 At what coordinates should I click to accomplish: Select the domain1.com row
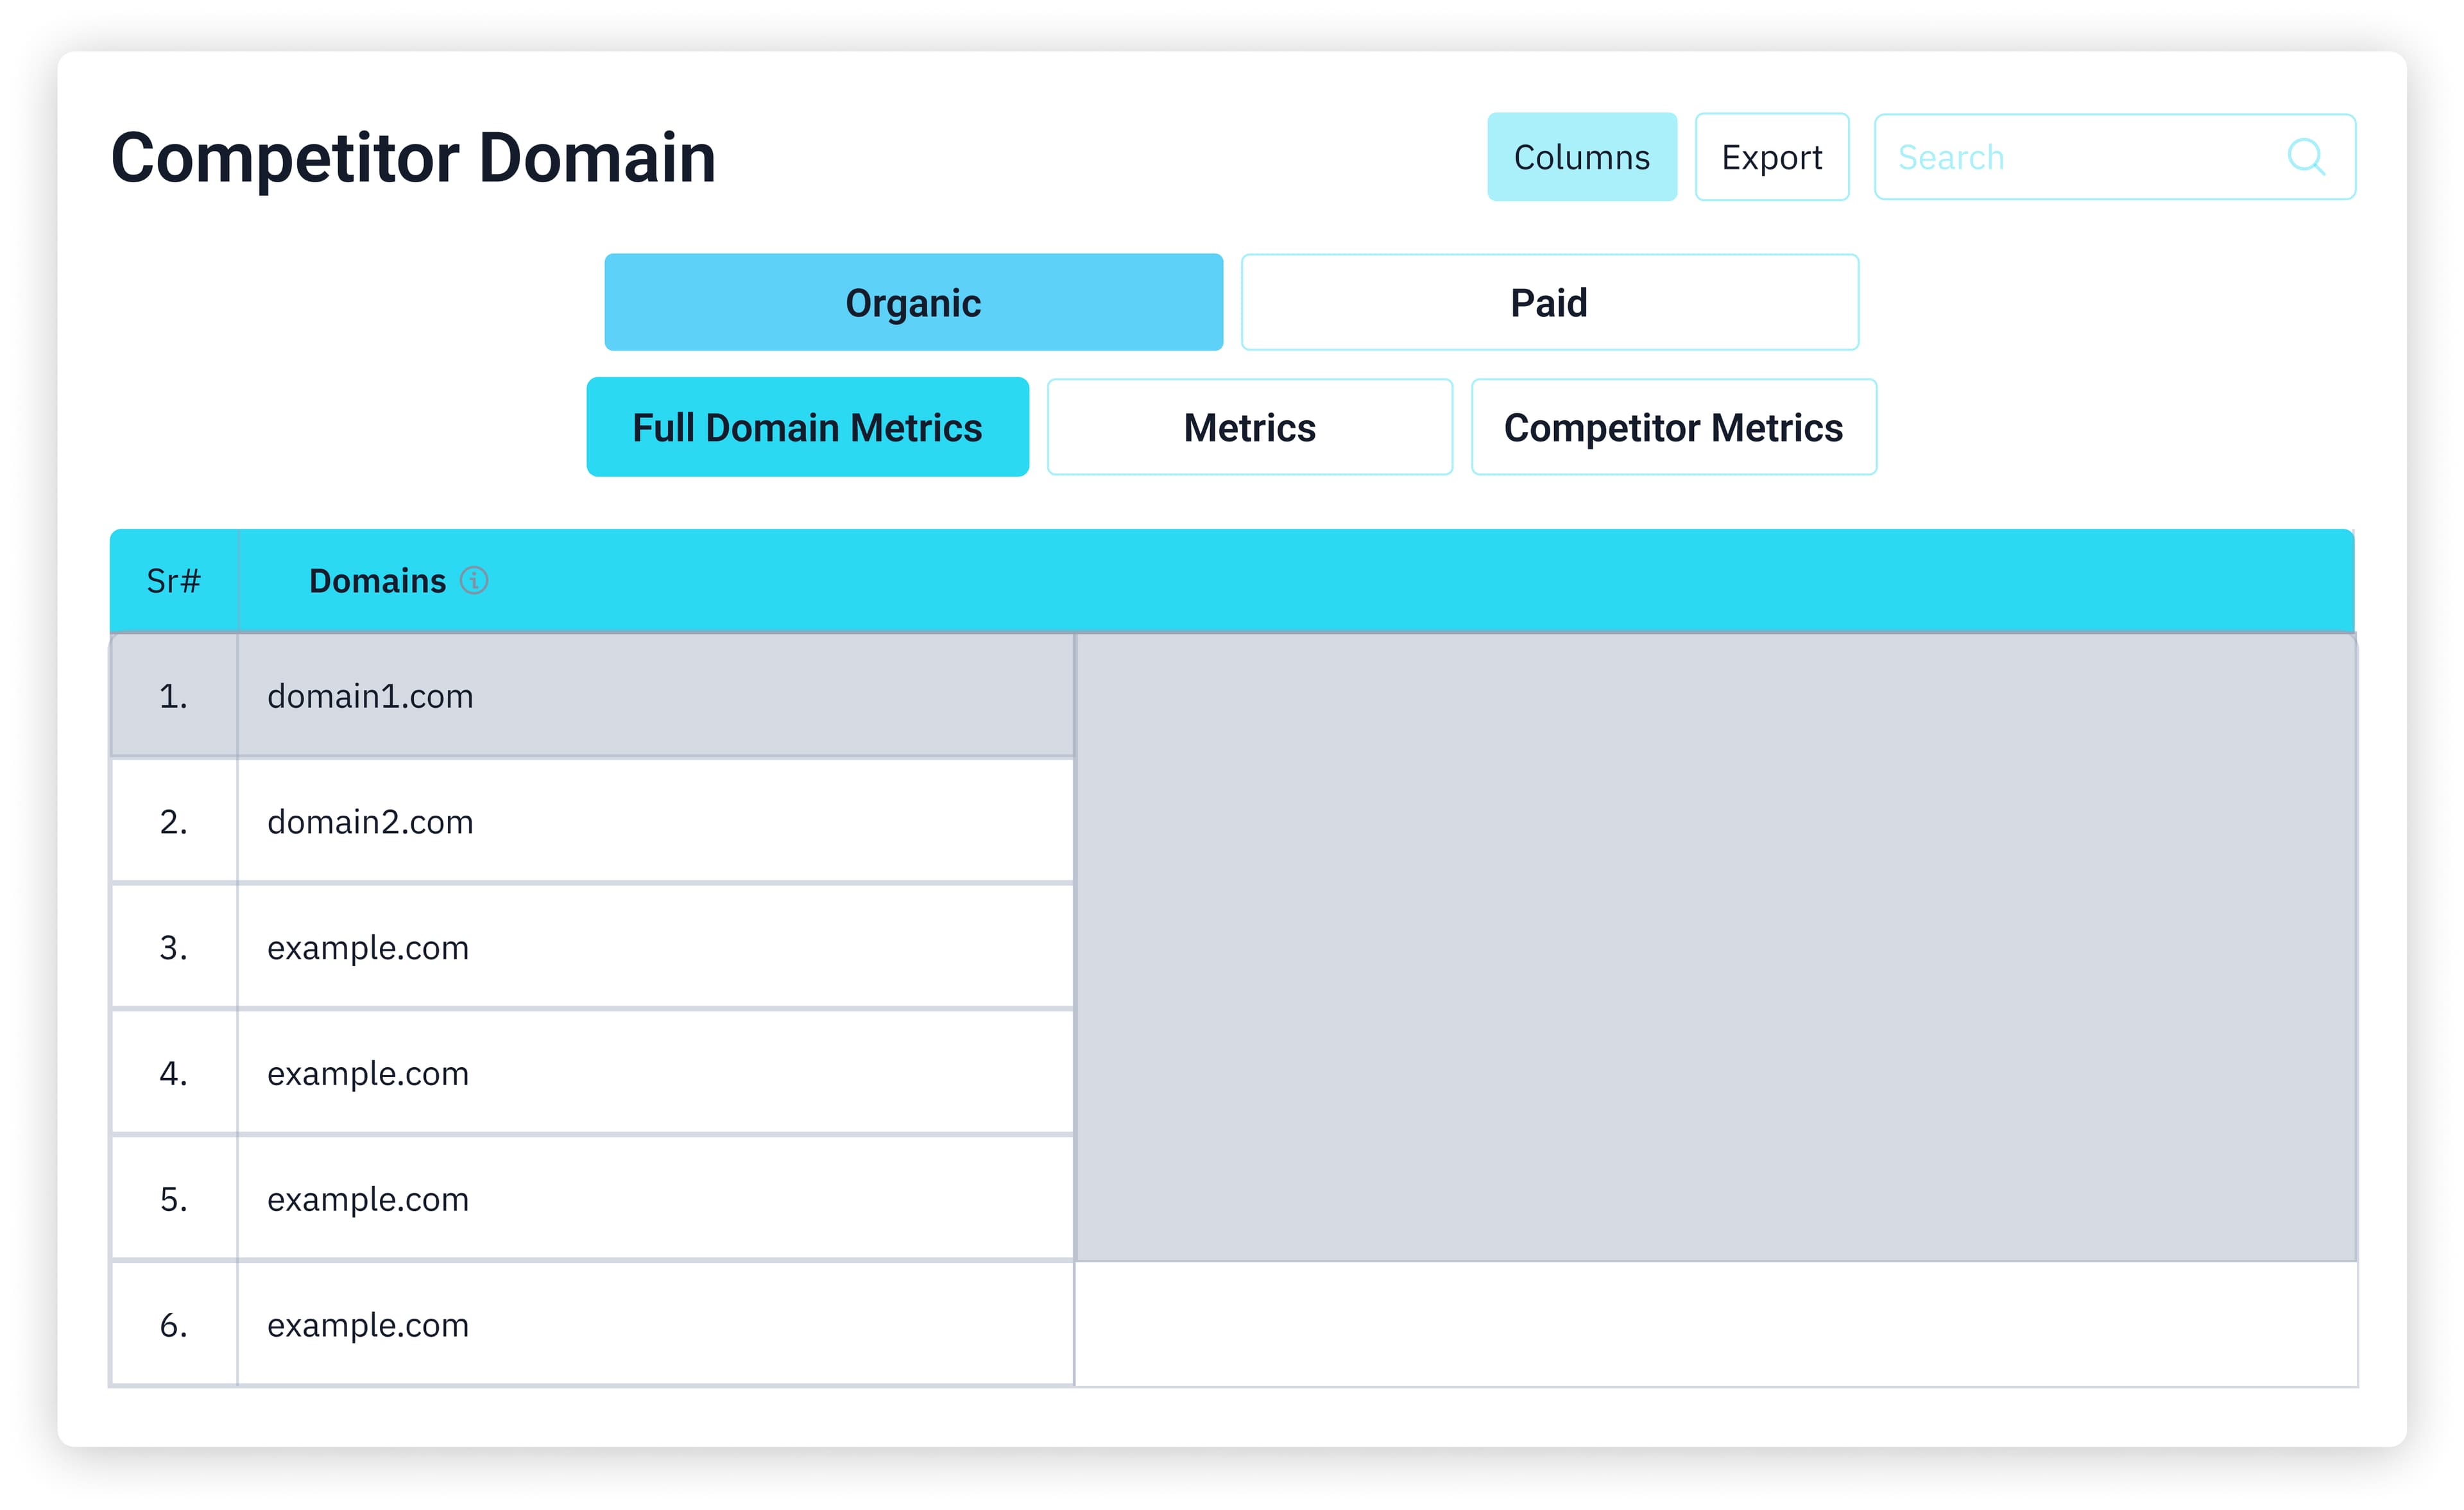coord(370,696)
